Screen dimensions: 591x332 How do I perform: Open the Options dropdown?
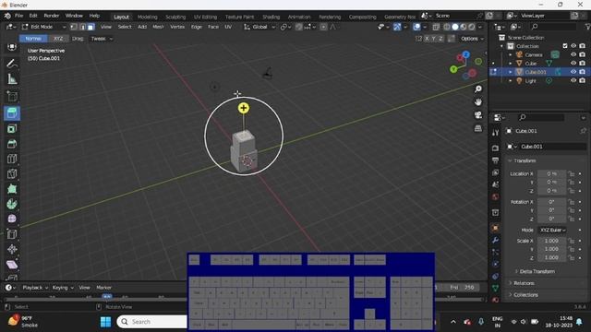tap(472, 39)
